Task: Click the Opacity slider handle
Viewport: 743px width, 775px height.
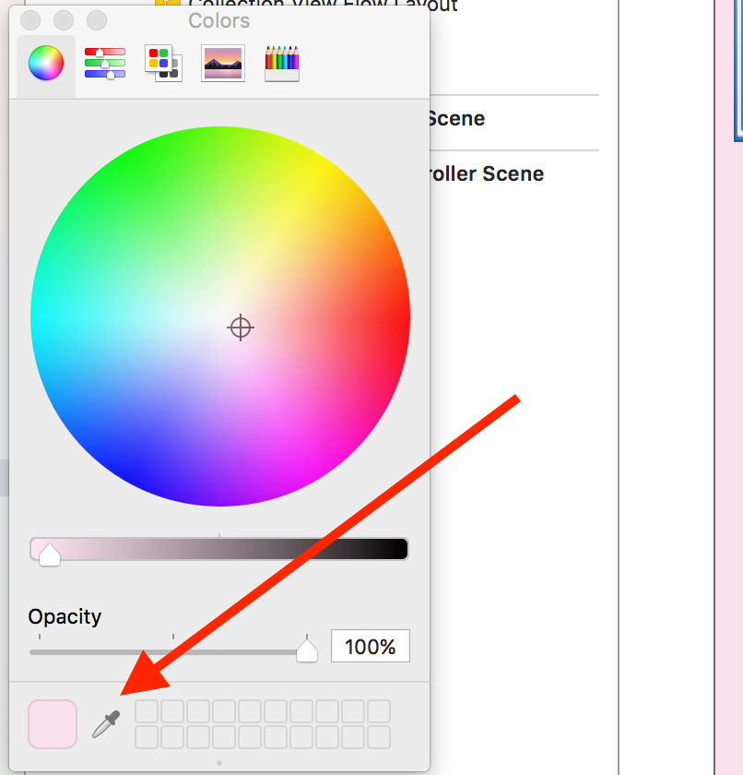Action: 306,650
